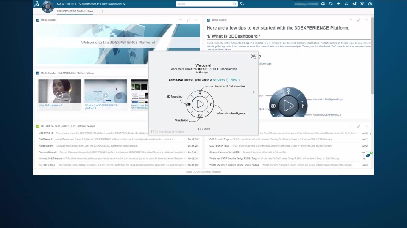Maximize the left Media Reader banner widget

click(188, 20)
